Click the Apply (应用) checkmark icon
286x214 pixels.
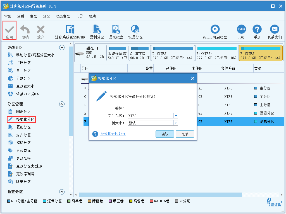point(9,29)
